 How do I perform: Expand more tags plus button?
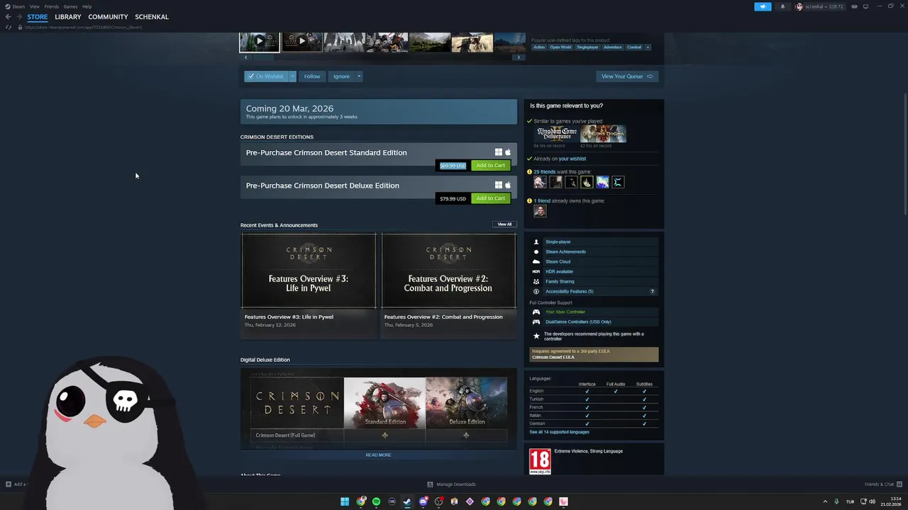648,47
